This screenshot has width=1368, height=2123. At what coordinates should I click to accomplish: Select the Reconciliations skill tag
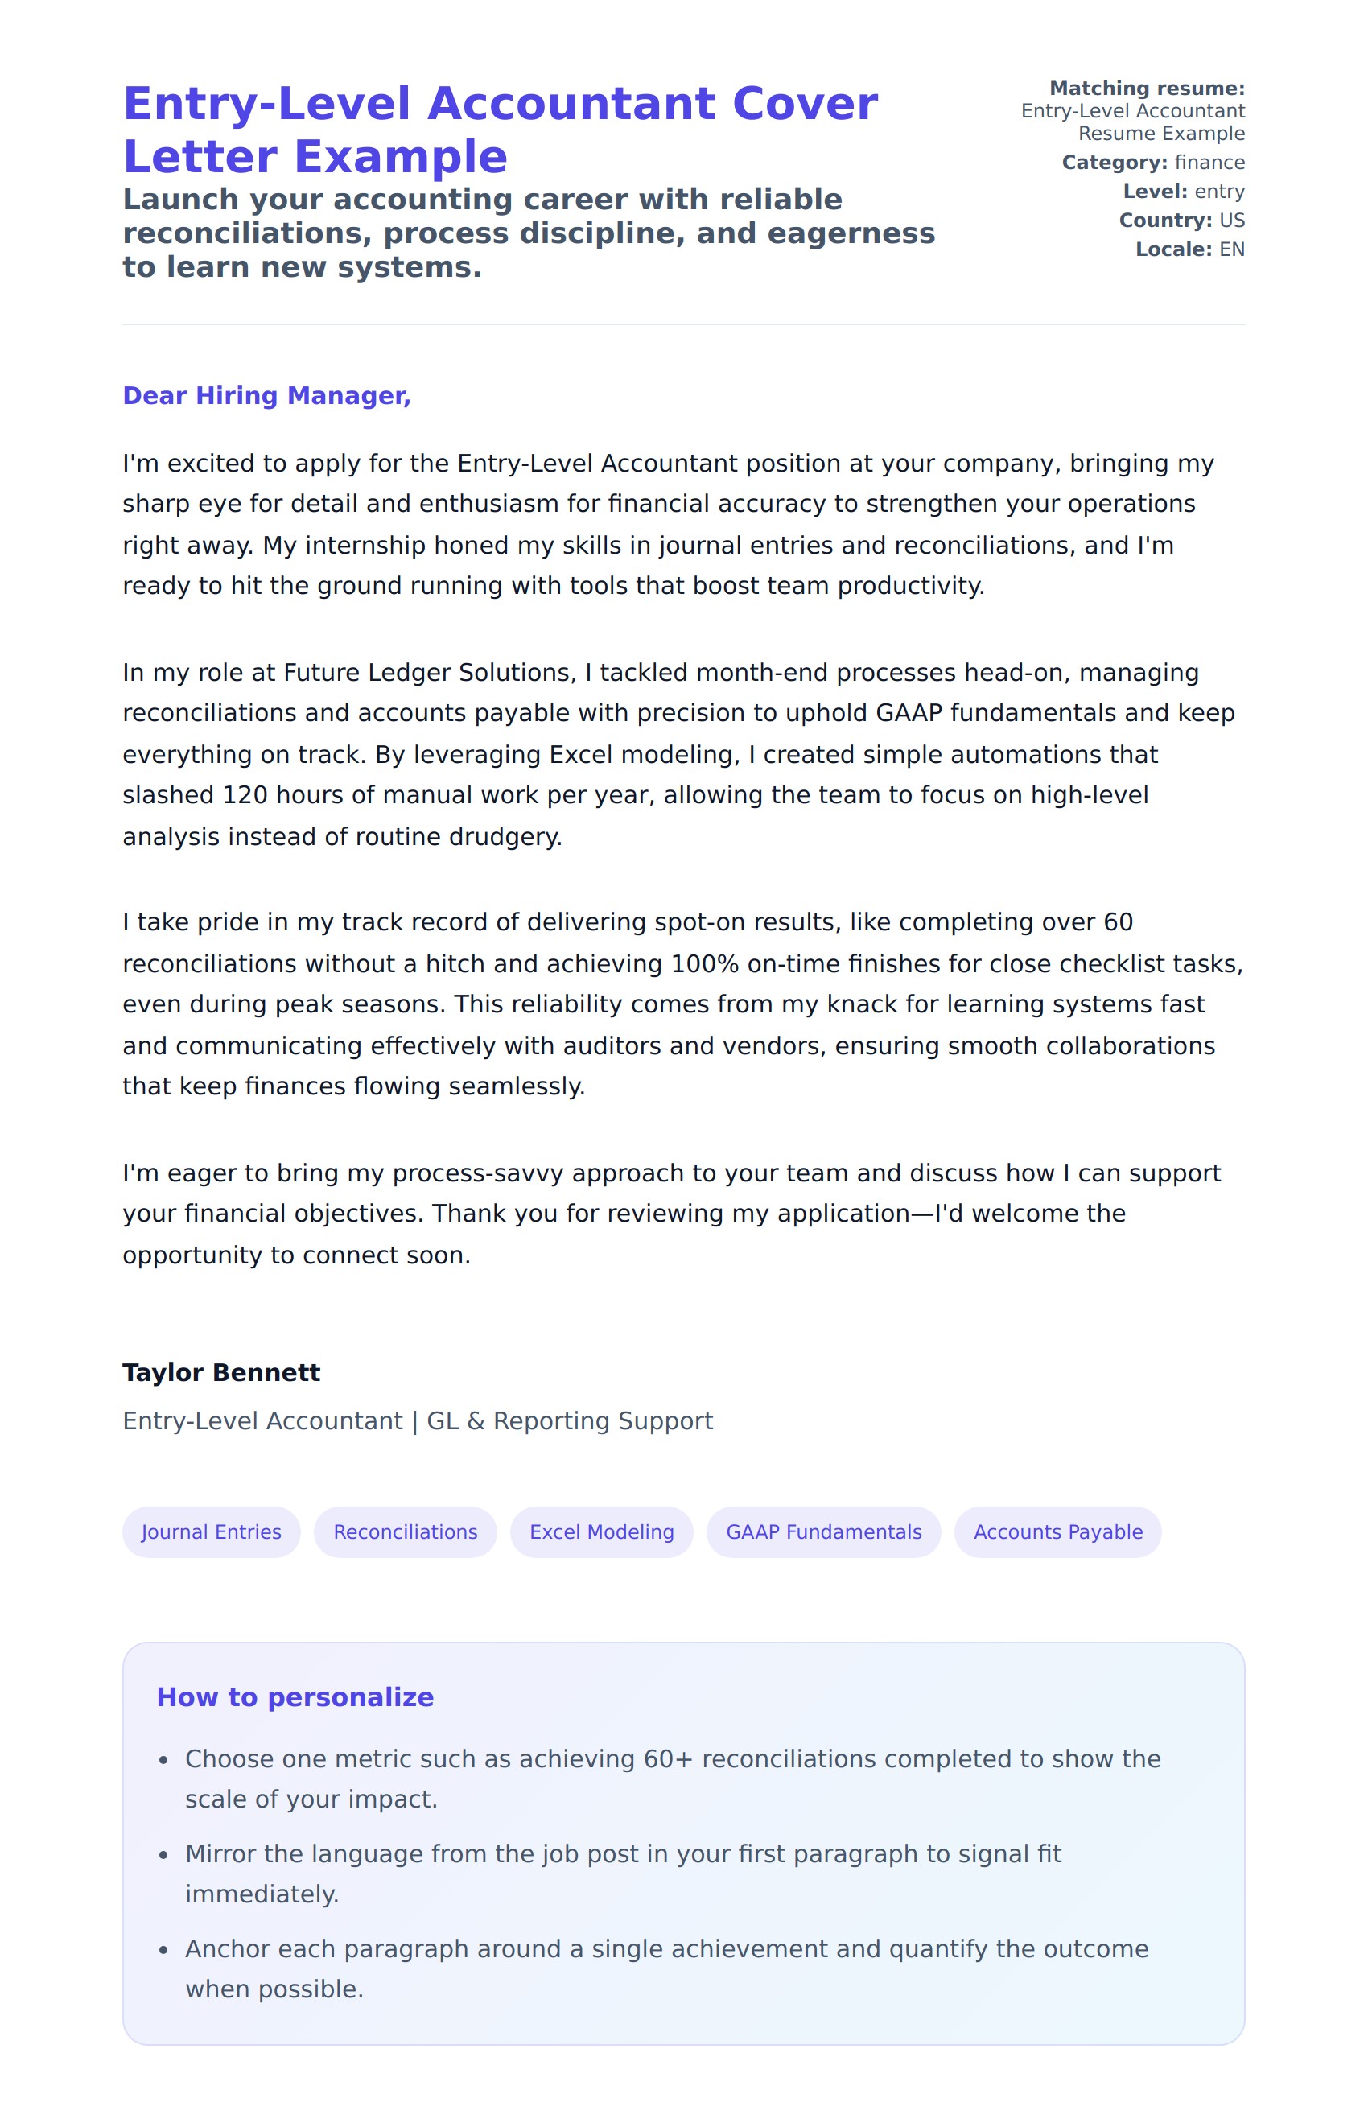(405, 1531)
